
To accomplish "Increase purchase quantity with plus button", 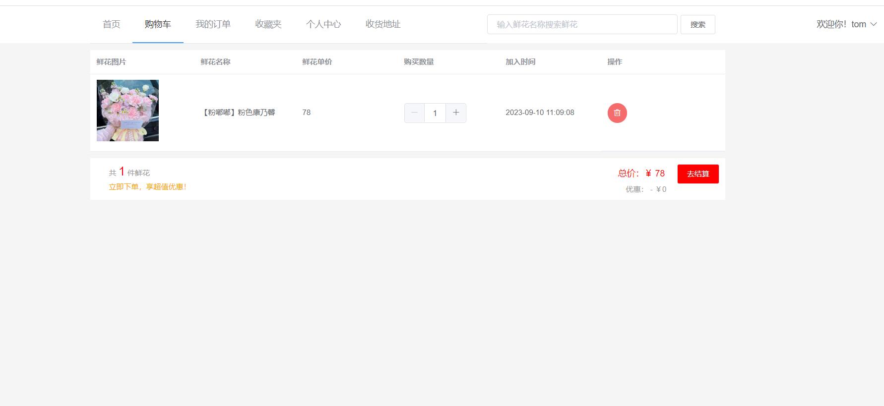I will point(456,113).
